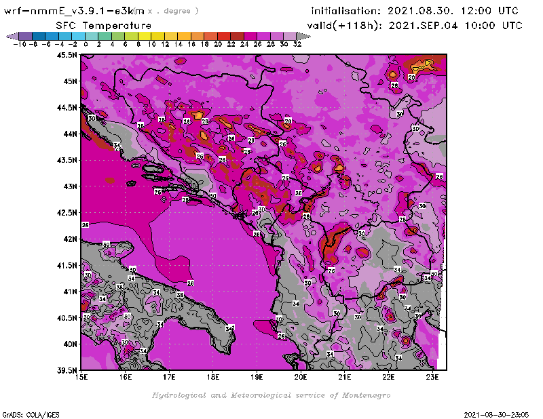
Task: Click the left arrow end of the legend below -10
Action: coord(12,36)
